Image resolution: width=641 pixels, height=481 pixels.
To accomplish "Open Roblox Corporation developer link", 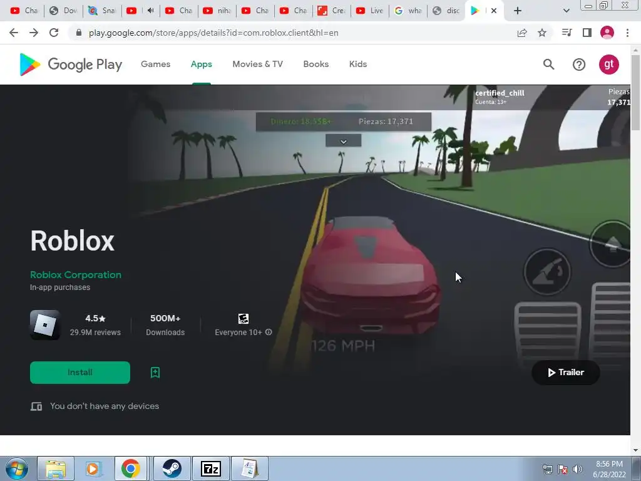I will click(x=76, y=275).
